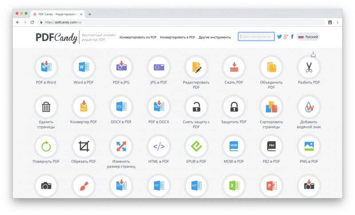The image size is (355, 215).
Task: Select the PDF в JPG tool icon
Action: pyautogui.click(x=121, y=67)
